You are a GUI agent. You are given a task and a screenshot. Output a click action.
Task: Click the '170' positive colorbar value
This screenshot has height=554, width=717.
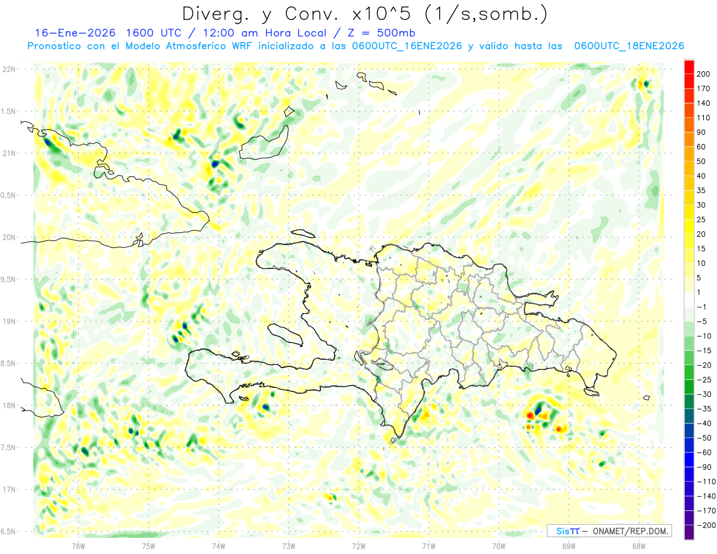click(703, 88)
